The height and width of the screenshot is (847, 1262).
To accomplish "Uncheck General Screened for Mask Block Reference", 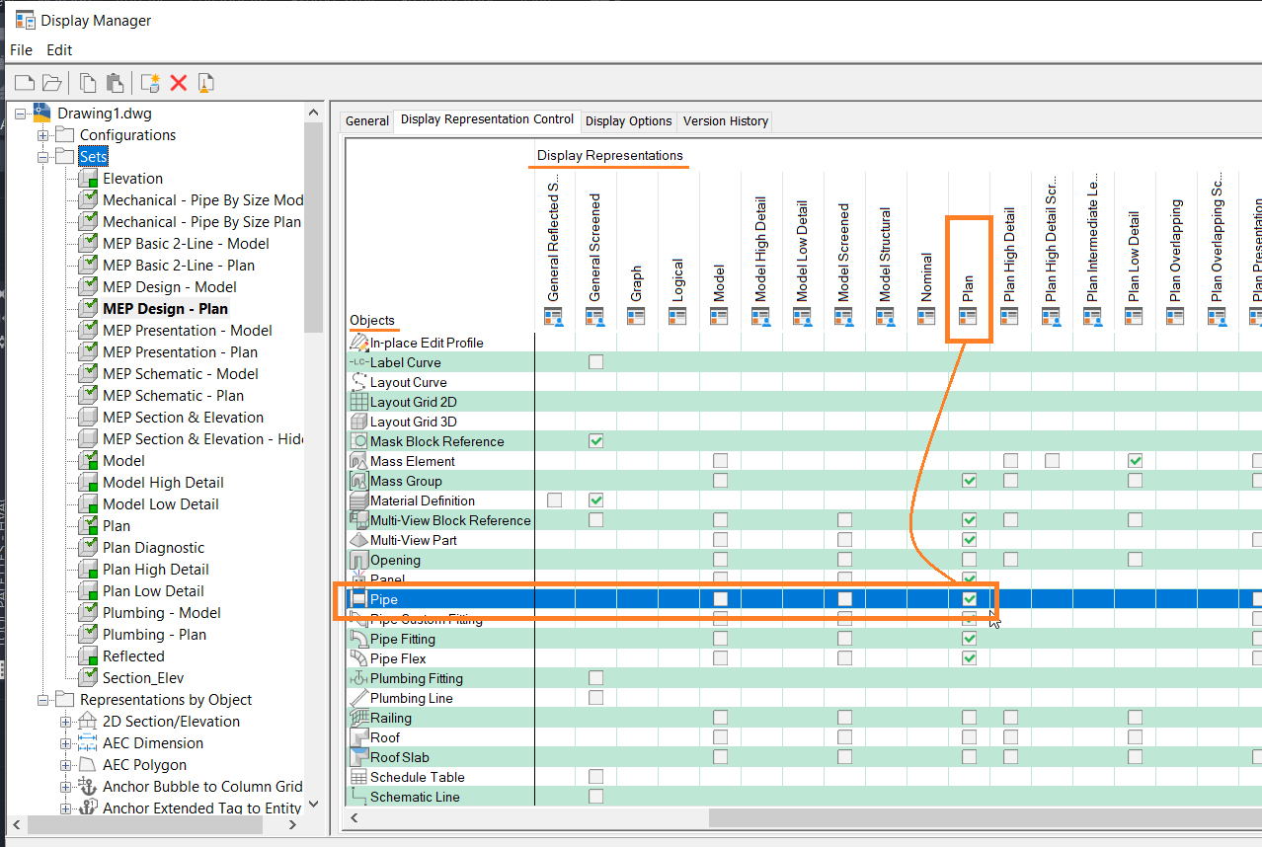I will [x=595, y=441].
